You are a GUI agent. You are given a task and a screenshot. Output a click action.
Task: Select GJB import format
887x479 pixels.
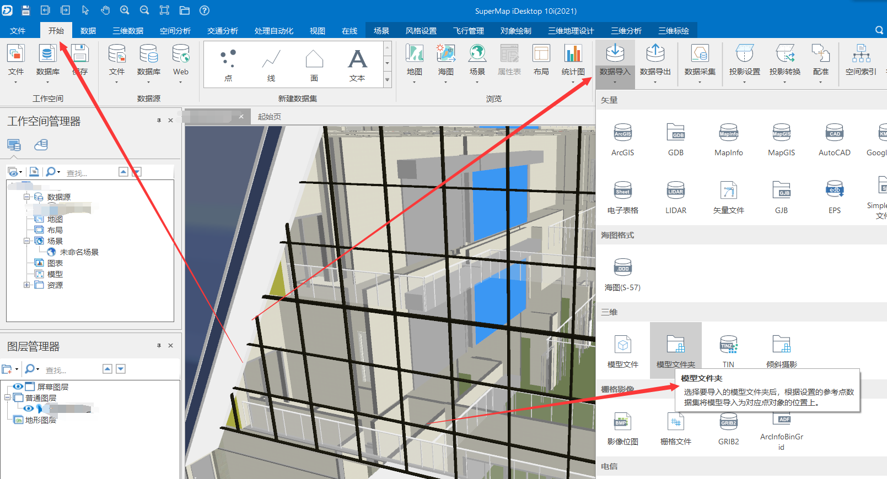click(x=781, y=198)
